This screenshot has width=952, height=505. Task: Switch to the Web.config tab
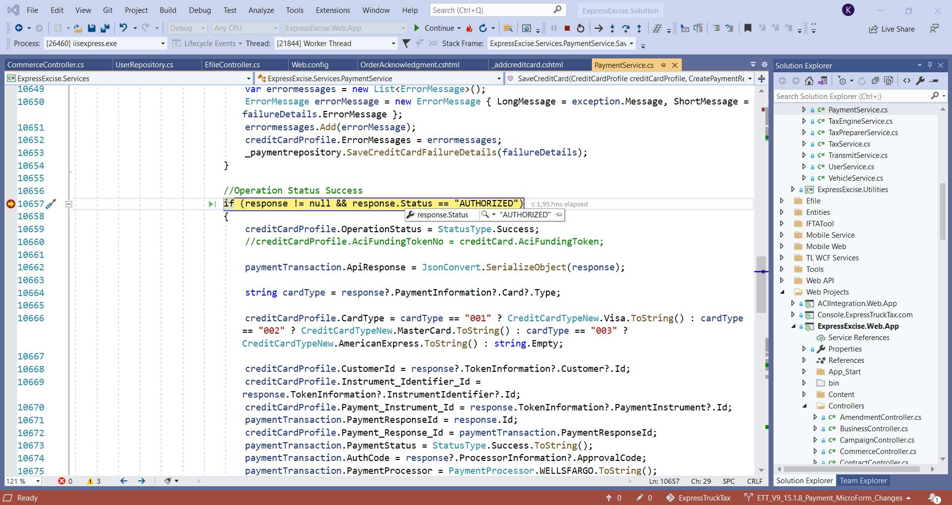point(310,65)
